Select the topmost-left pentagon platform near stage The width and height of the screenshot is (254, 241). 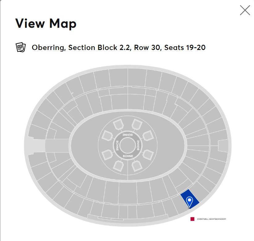(118, 124)
